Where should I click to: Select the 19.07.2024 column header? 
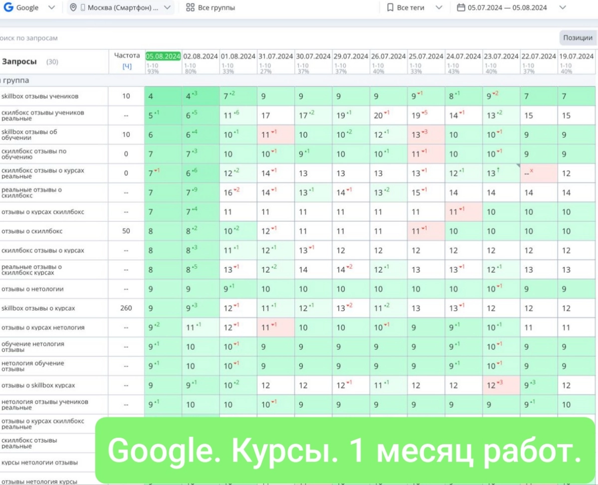(576, 56)
